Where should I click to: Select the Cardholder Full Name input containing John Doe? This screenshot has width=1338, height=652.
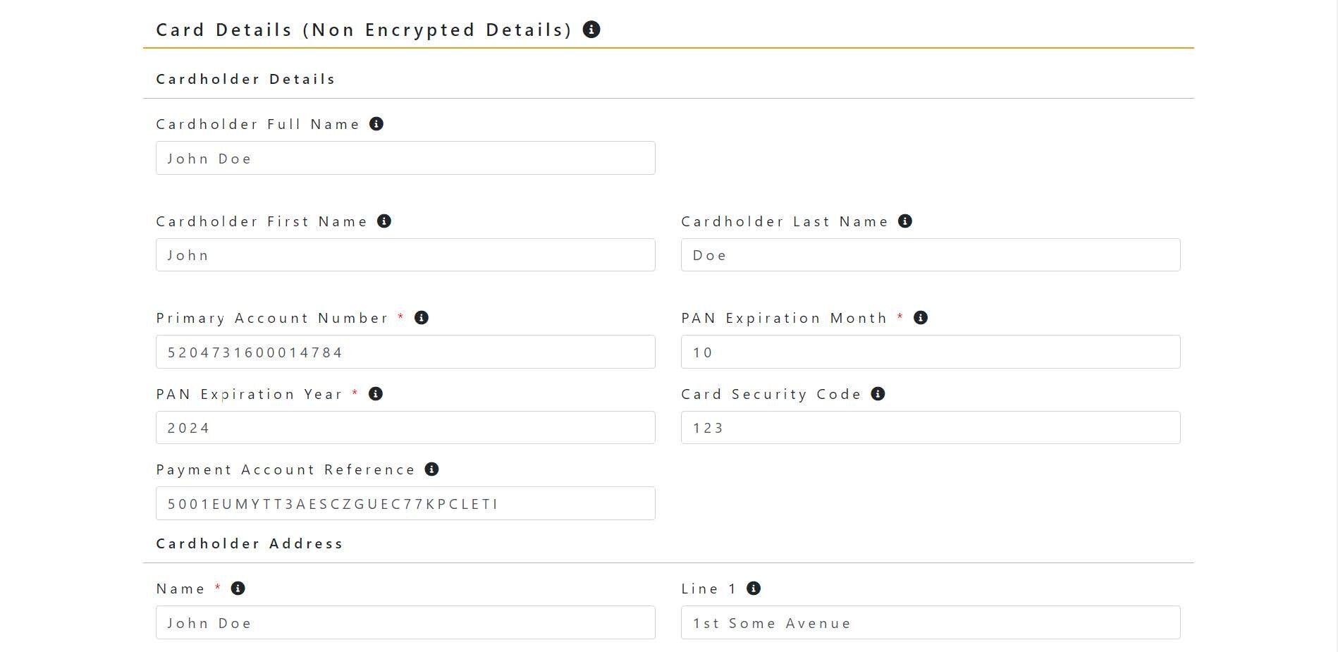pyautogui.click(x=405, y=158)
